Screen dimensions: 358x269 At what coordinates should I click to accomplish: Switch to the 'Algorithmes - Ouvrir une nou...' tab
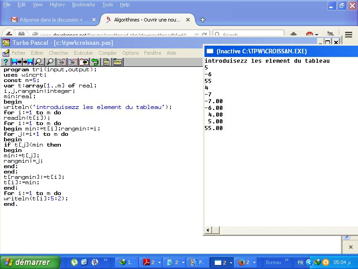147,20
